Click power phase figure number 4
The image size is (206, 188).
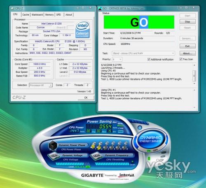(x=112, y=146)
